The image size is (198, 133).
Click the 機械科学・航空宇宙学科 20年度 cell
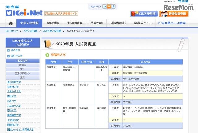[153, 73]
